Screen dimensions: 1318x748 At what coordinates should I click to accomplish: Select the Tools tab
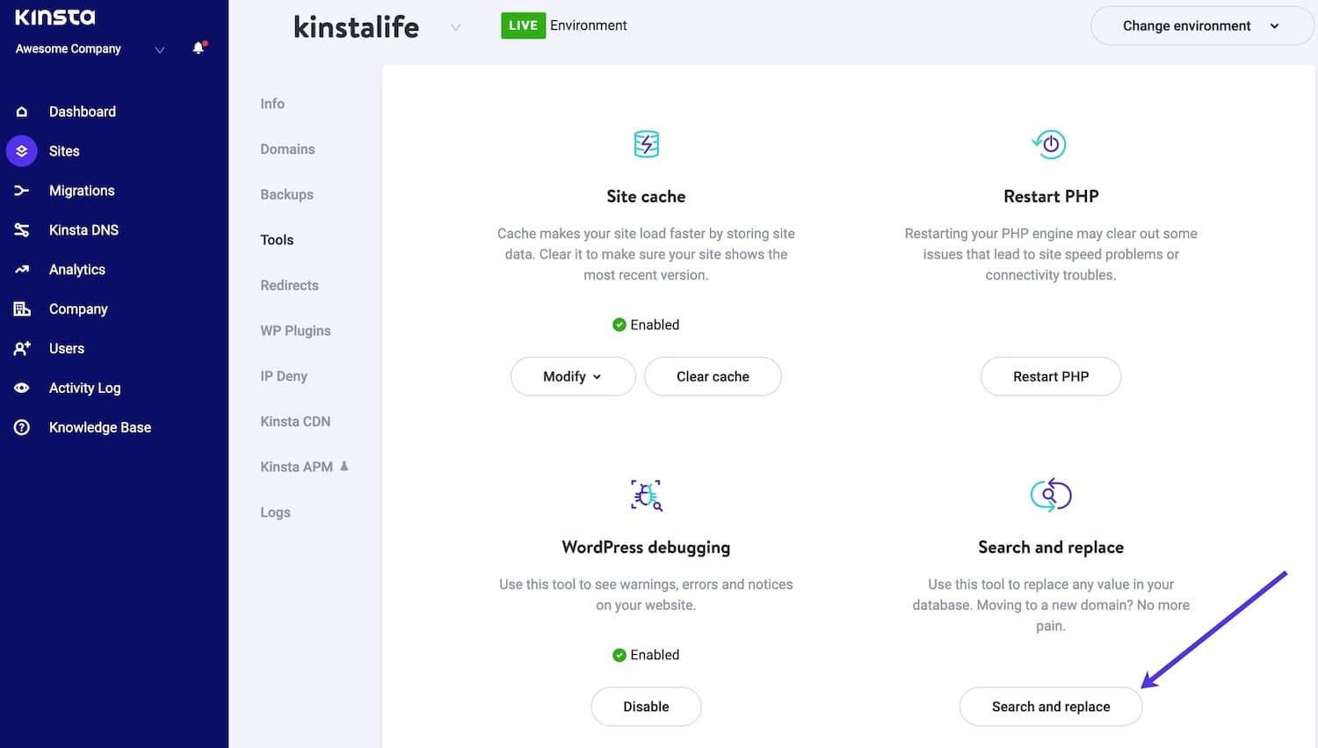(277, 240)
